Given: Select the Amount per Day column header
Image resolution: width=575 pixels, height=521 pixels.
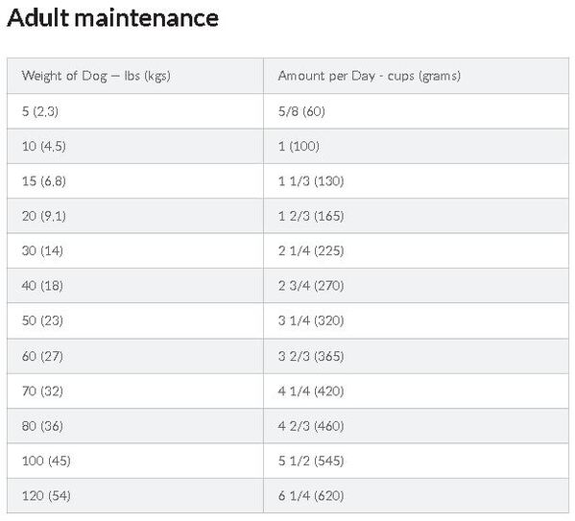Looking at the screenshot, I should pyautogui.click(x=416, y=76).
